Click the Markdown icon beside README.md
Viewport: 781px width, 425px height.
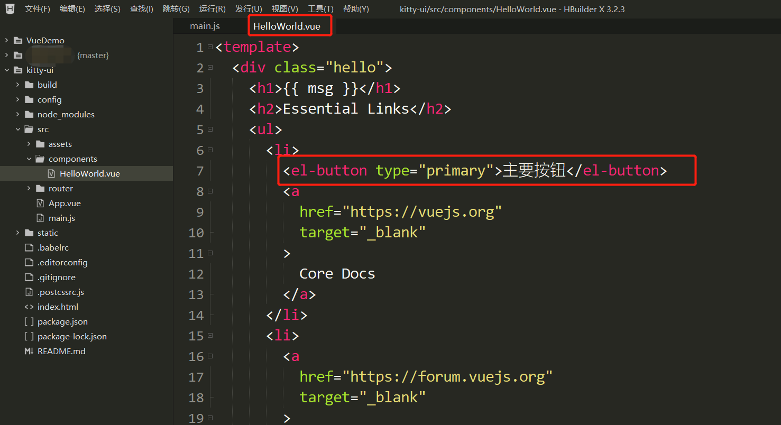pos(29,351)
